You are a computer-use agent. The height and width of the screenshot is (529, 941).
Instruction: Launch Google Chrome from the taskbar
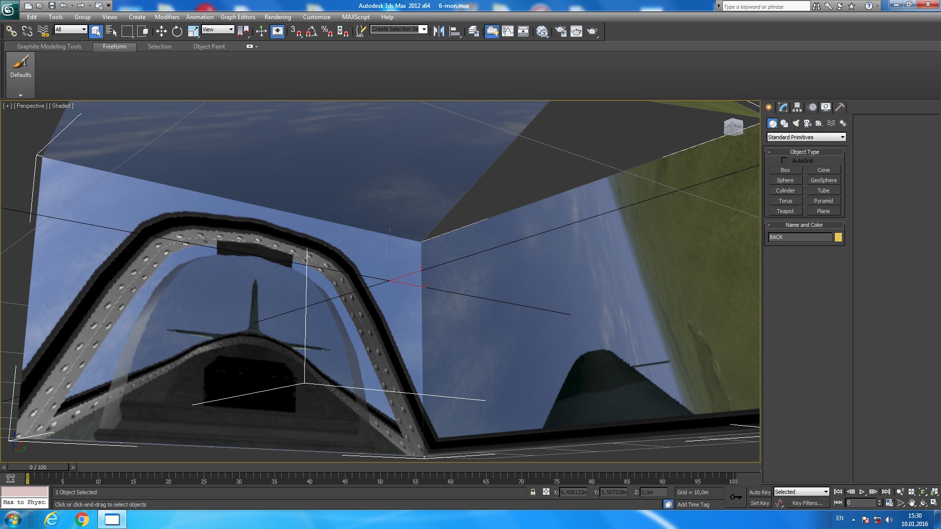coord(82,519)
